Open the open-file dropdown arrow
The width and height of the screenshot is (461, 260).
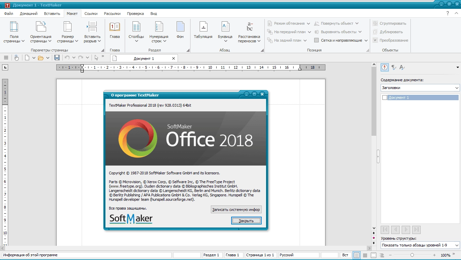[48, 58]
